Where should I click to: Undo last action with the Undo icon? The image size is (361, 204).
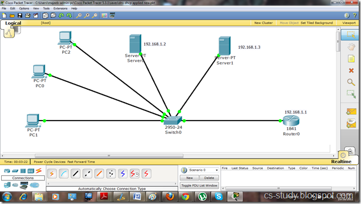click(61, 16)
